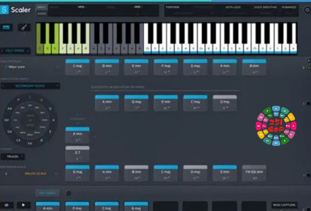This screenshot has height=211, width=311.
Task: Play the D min chord pad
Action: [x=107, y=67]
